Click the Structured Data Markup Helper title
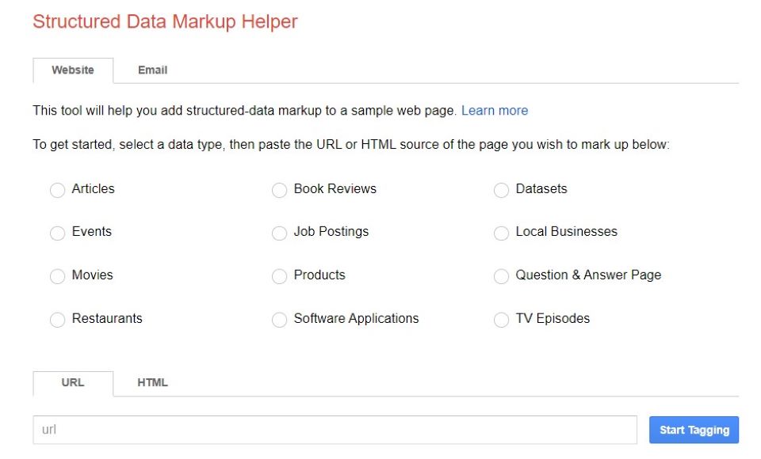Viewport: 761px width, 459px height. coord(165,21)
